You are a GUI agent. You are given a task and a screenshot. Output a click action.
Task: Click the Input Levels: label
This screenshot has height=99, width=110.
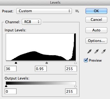click(x=16, y=30)
